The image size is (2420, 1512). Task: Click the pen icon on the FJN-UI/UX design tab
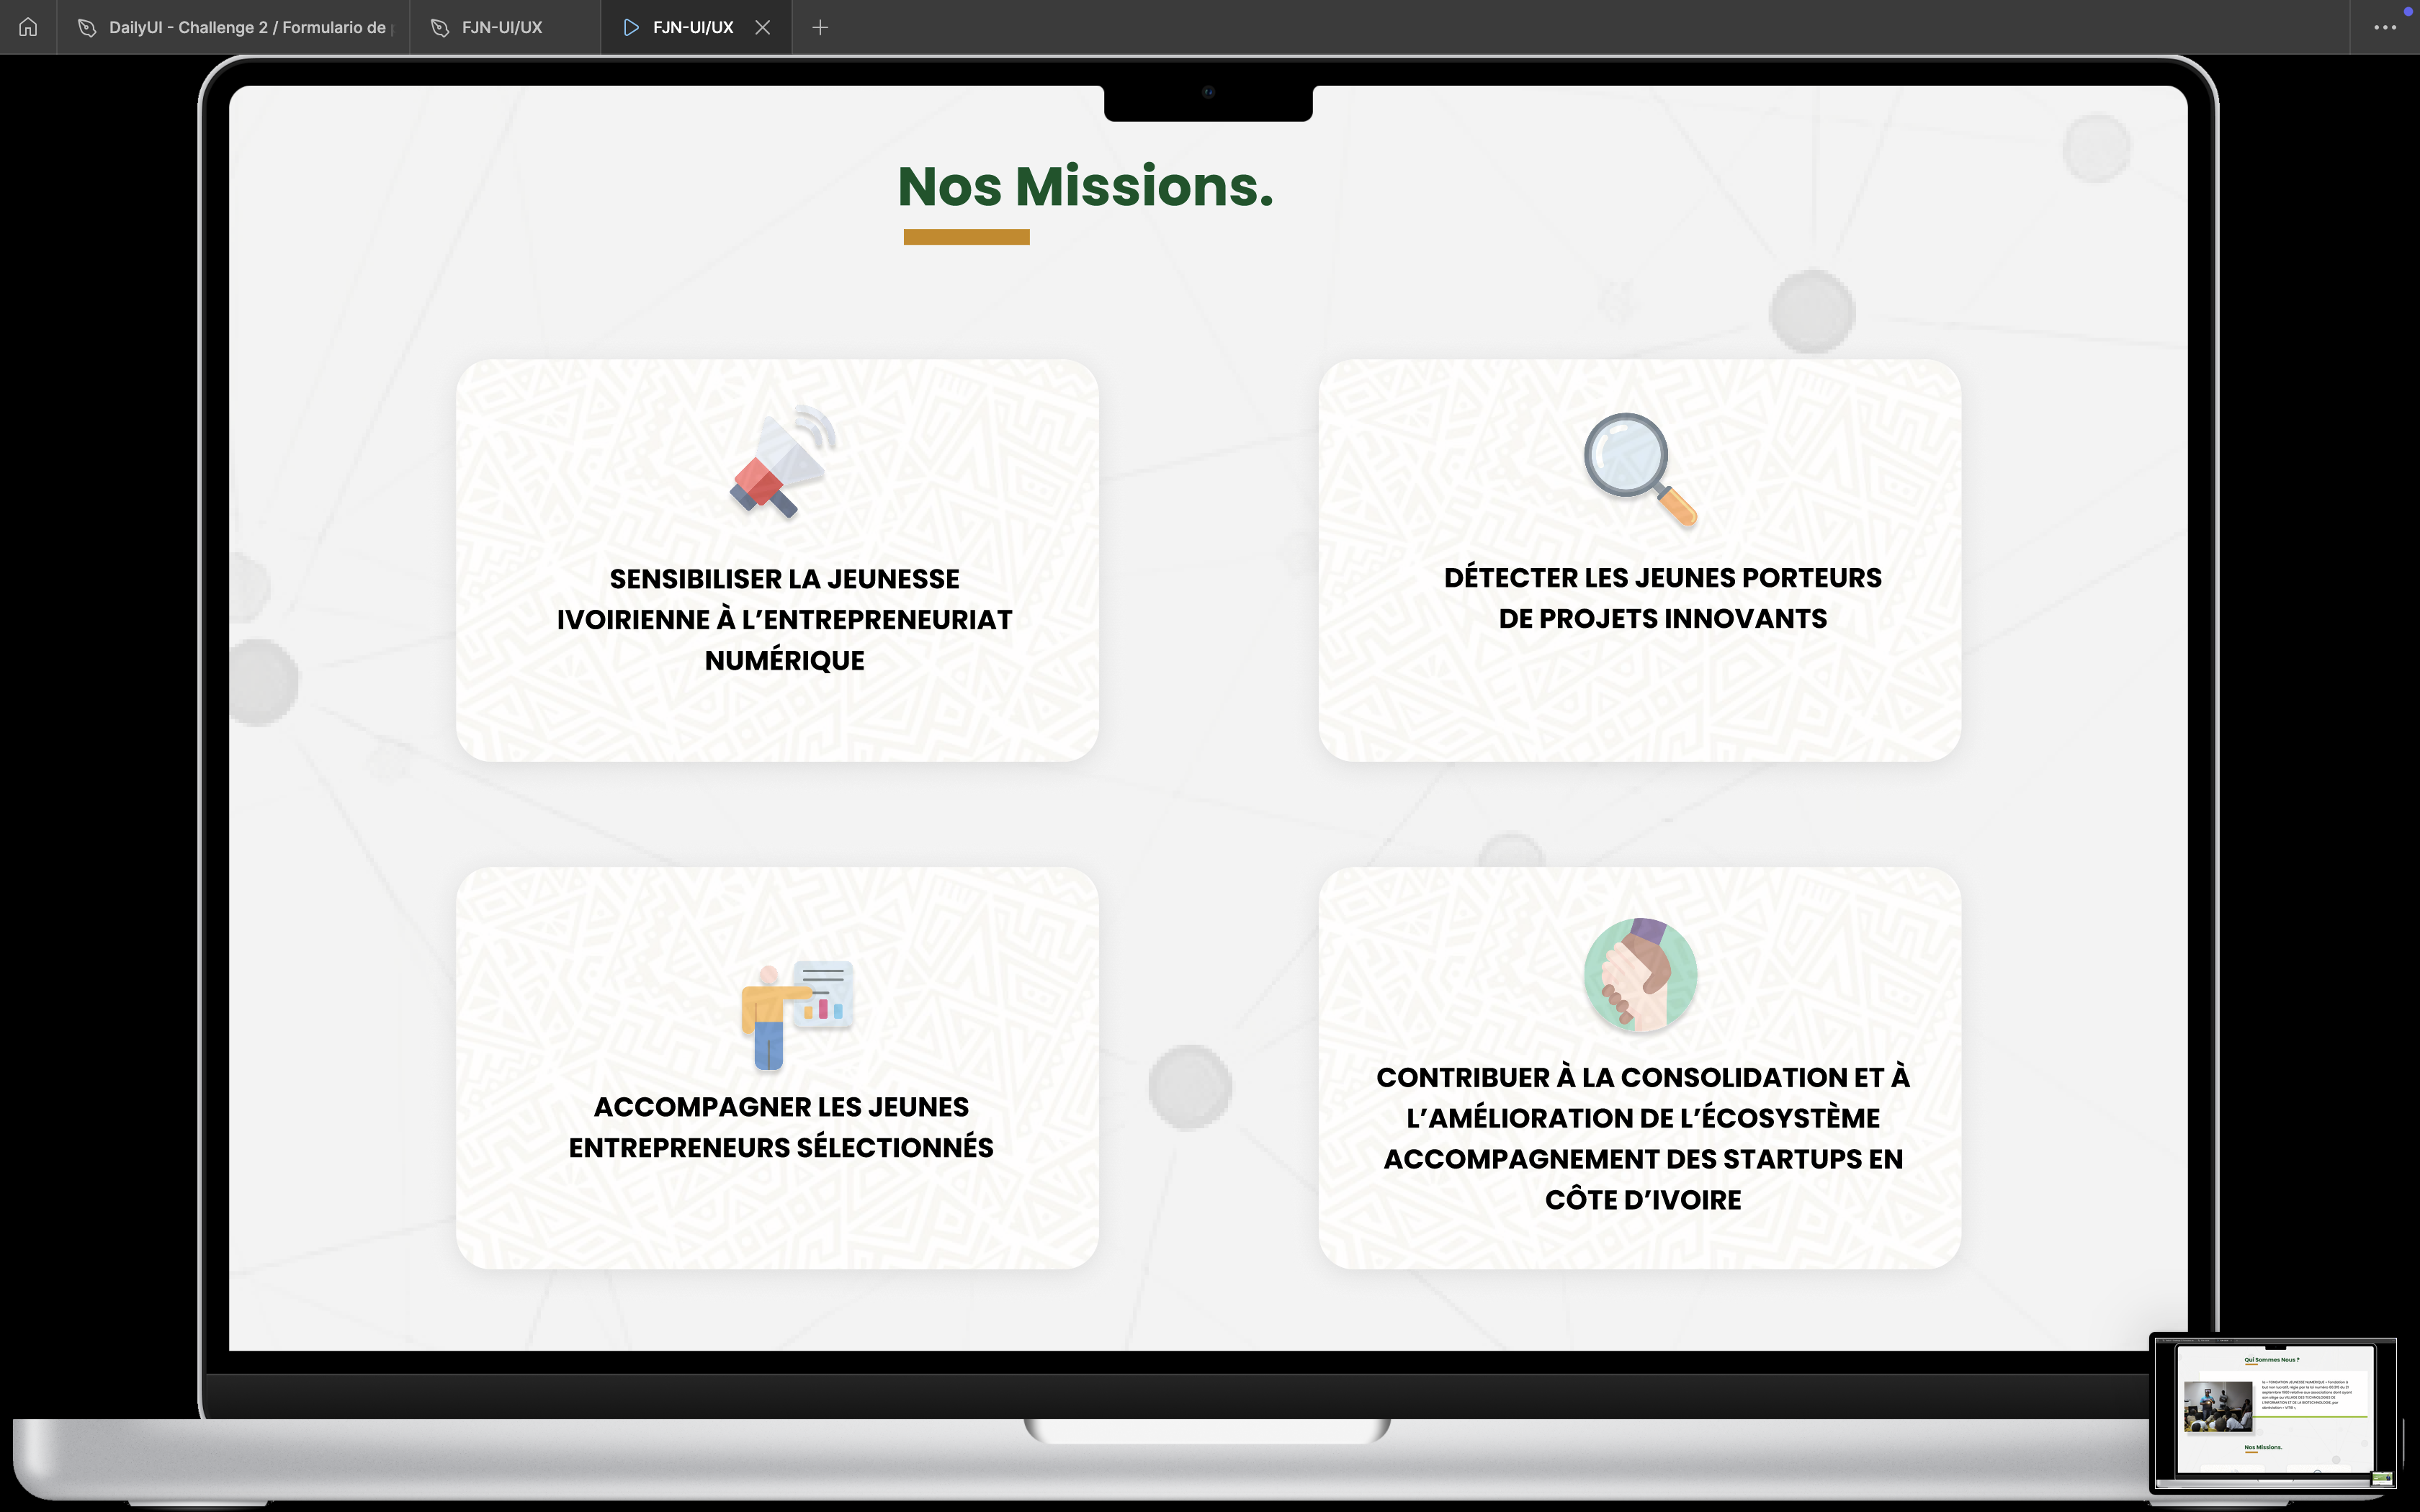(440, 27)
